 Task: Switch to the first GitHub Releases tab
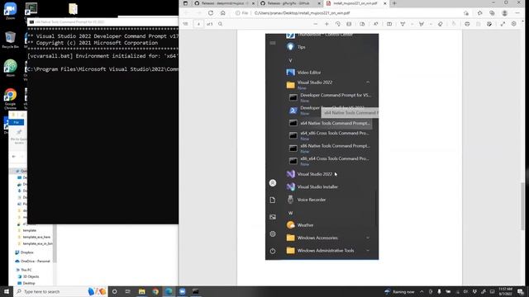(222, 3)
